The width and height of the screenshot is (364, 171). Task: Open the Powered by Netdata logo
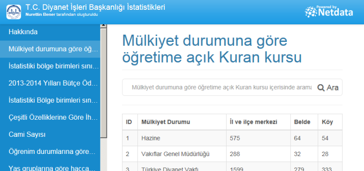[329, 12]
